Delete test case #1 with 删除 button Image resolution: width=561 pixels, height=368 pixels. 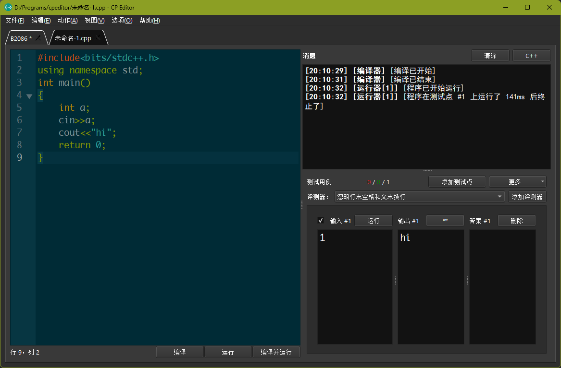(x=517, y=221)
